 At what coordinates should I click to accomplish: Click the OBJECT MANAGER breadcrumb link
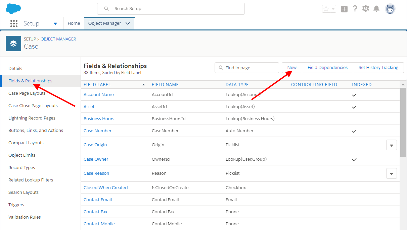[x=58, y=39]
